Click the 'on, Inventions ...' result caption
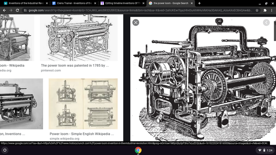Viewport: 276px width, 155px height. (x=13, y=134)
